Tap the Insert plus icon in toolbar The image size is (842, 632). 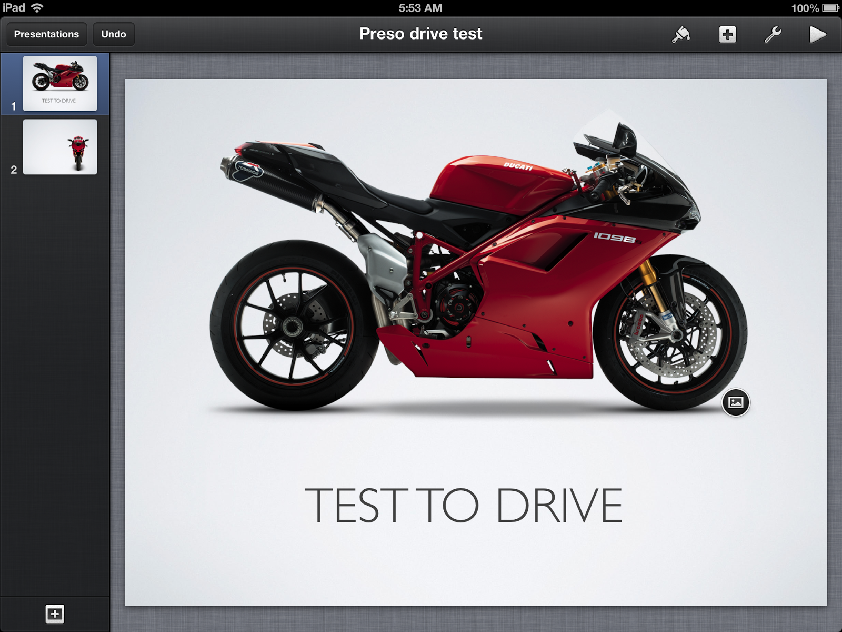pyautogui.click(x=727, y=34)
